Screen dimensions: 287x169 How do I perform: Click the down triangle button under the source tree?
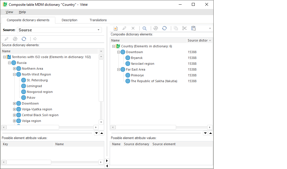[x=96, y=133]
